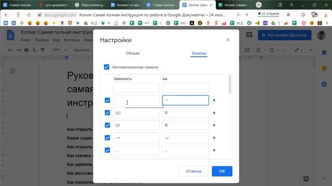Expand the numbered list options arrow
This screenshot has height=186, width=332.
pyautogui.click(x=265, y=50)
